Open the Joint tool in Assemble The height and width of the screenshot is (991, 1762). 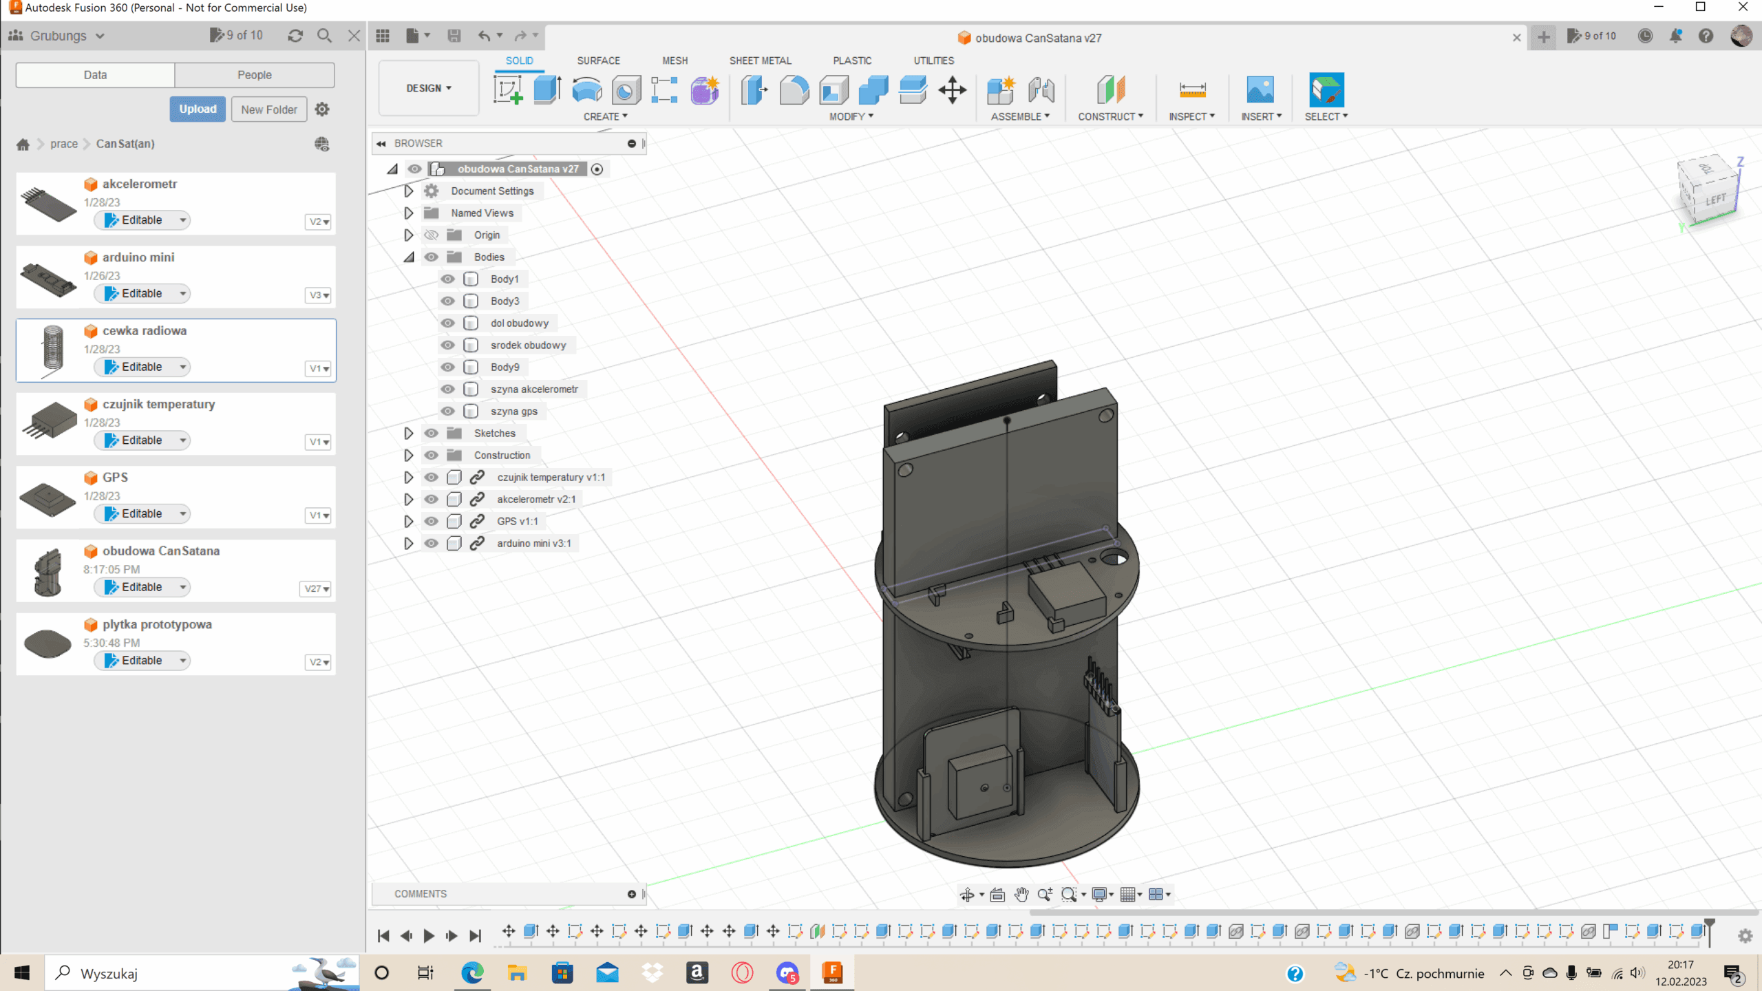1041,90
